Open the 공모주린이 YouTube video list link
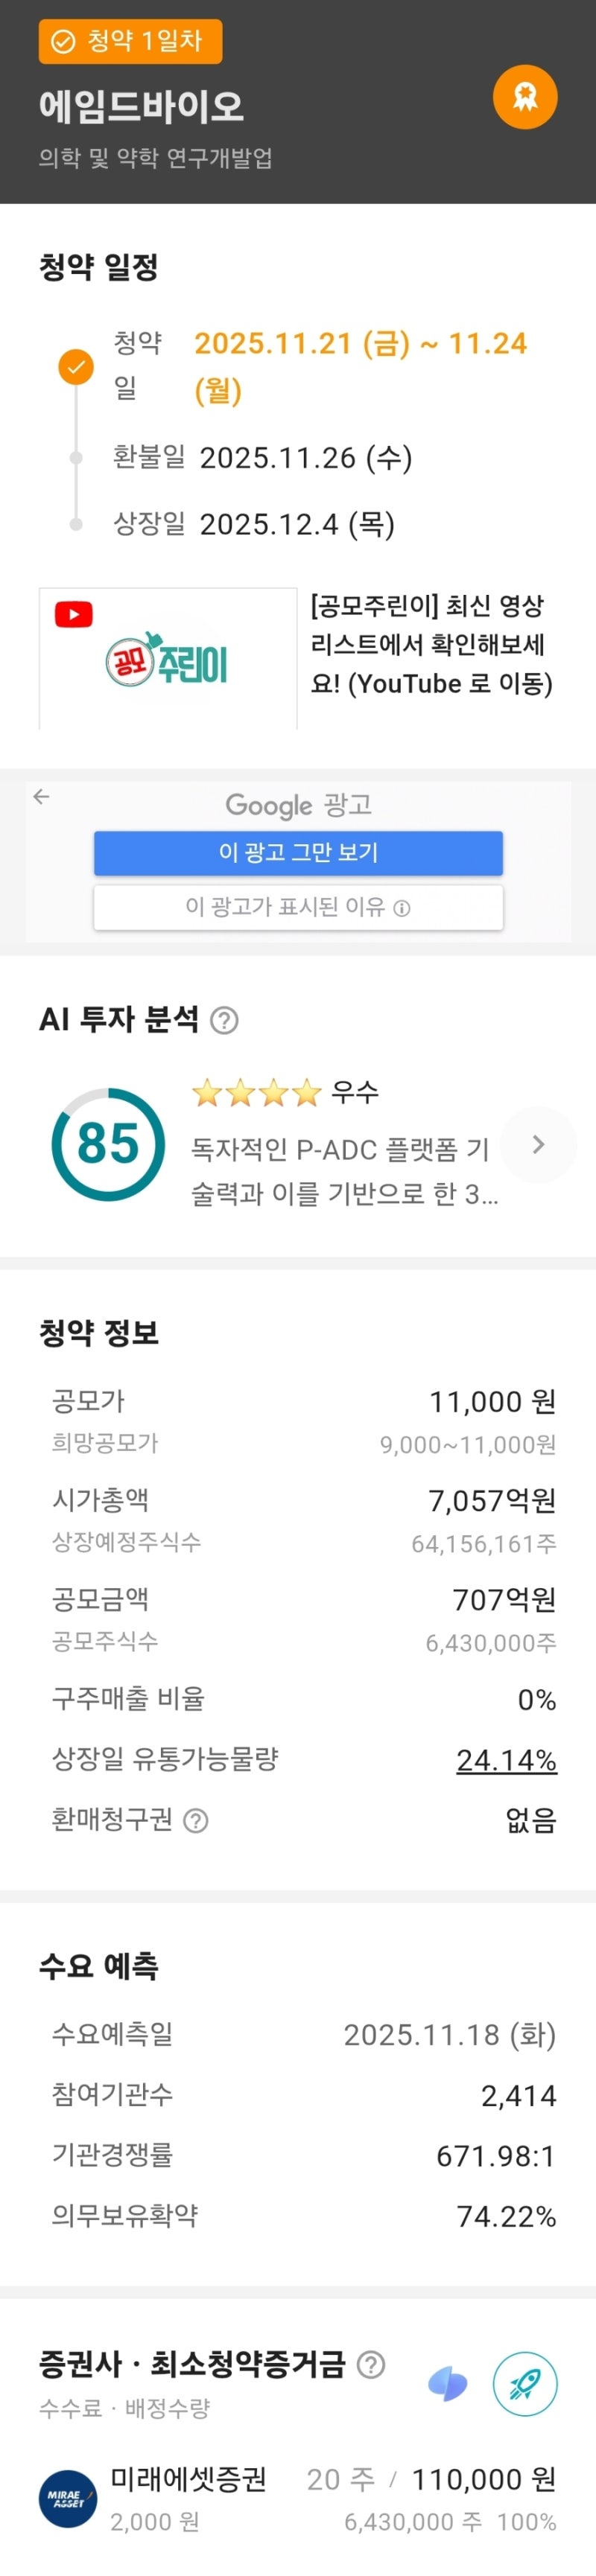The height and width of the screenshot is (2576, 596). (431, 644)
